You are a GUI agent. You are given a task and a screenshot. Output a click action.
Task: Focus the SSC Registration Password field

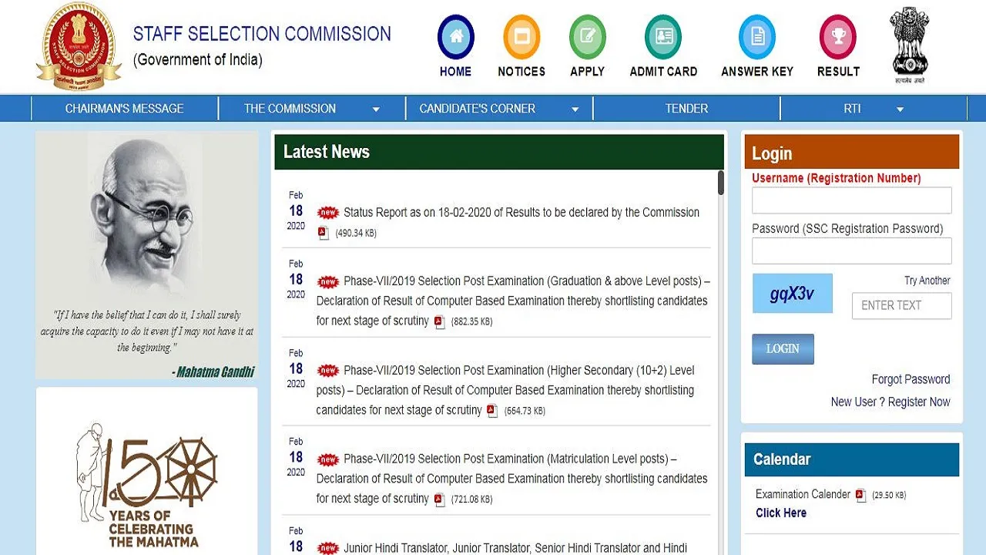pyautogui.click(x=852, y=251)
